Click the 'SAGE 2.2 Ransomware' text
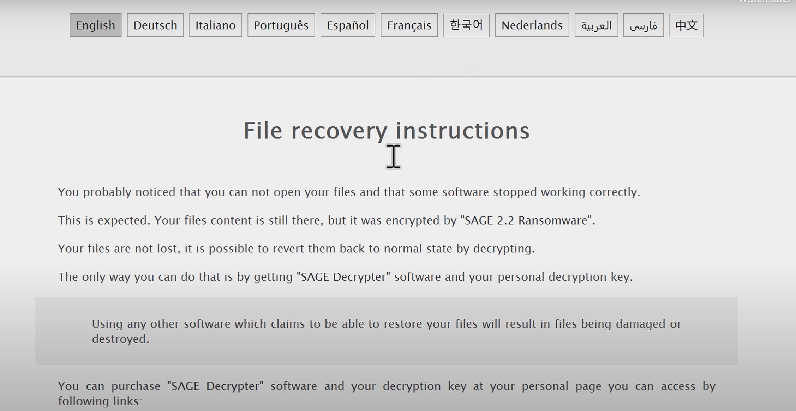 (527, 220)
